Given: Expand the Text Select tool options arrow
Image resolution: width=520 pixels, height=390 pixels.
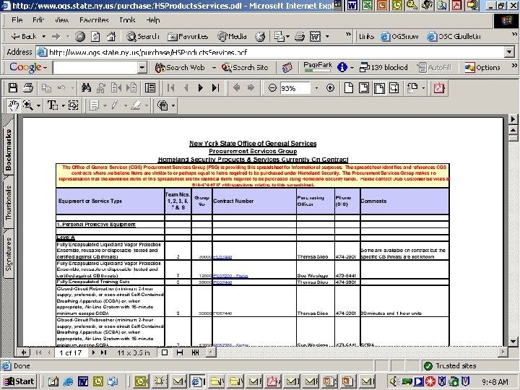Looking at the screenshot, I should pos(63,105).
